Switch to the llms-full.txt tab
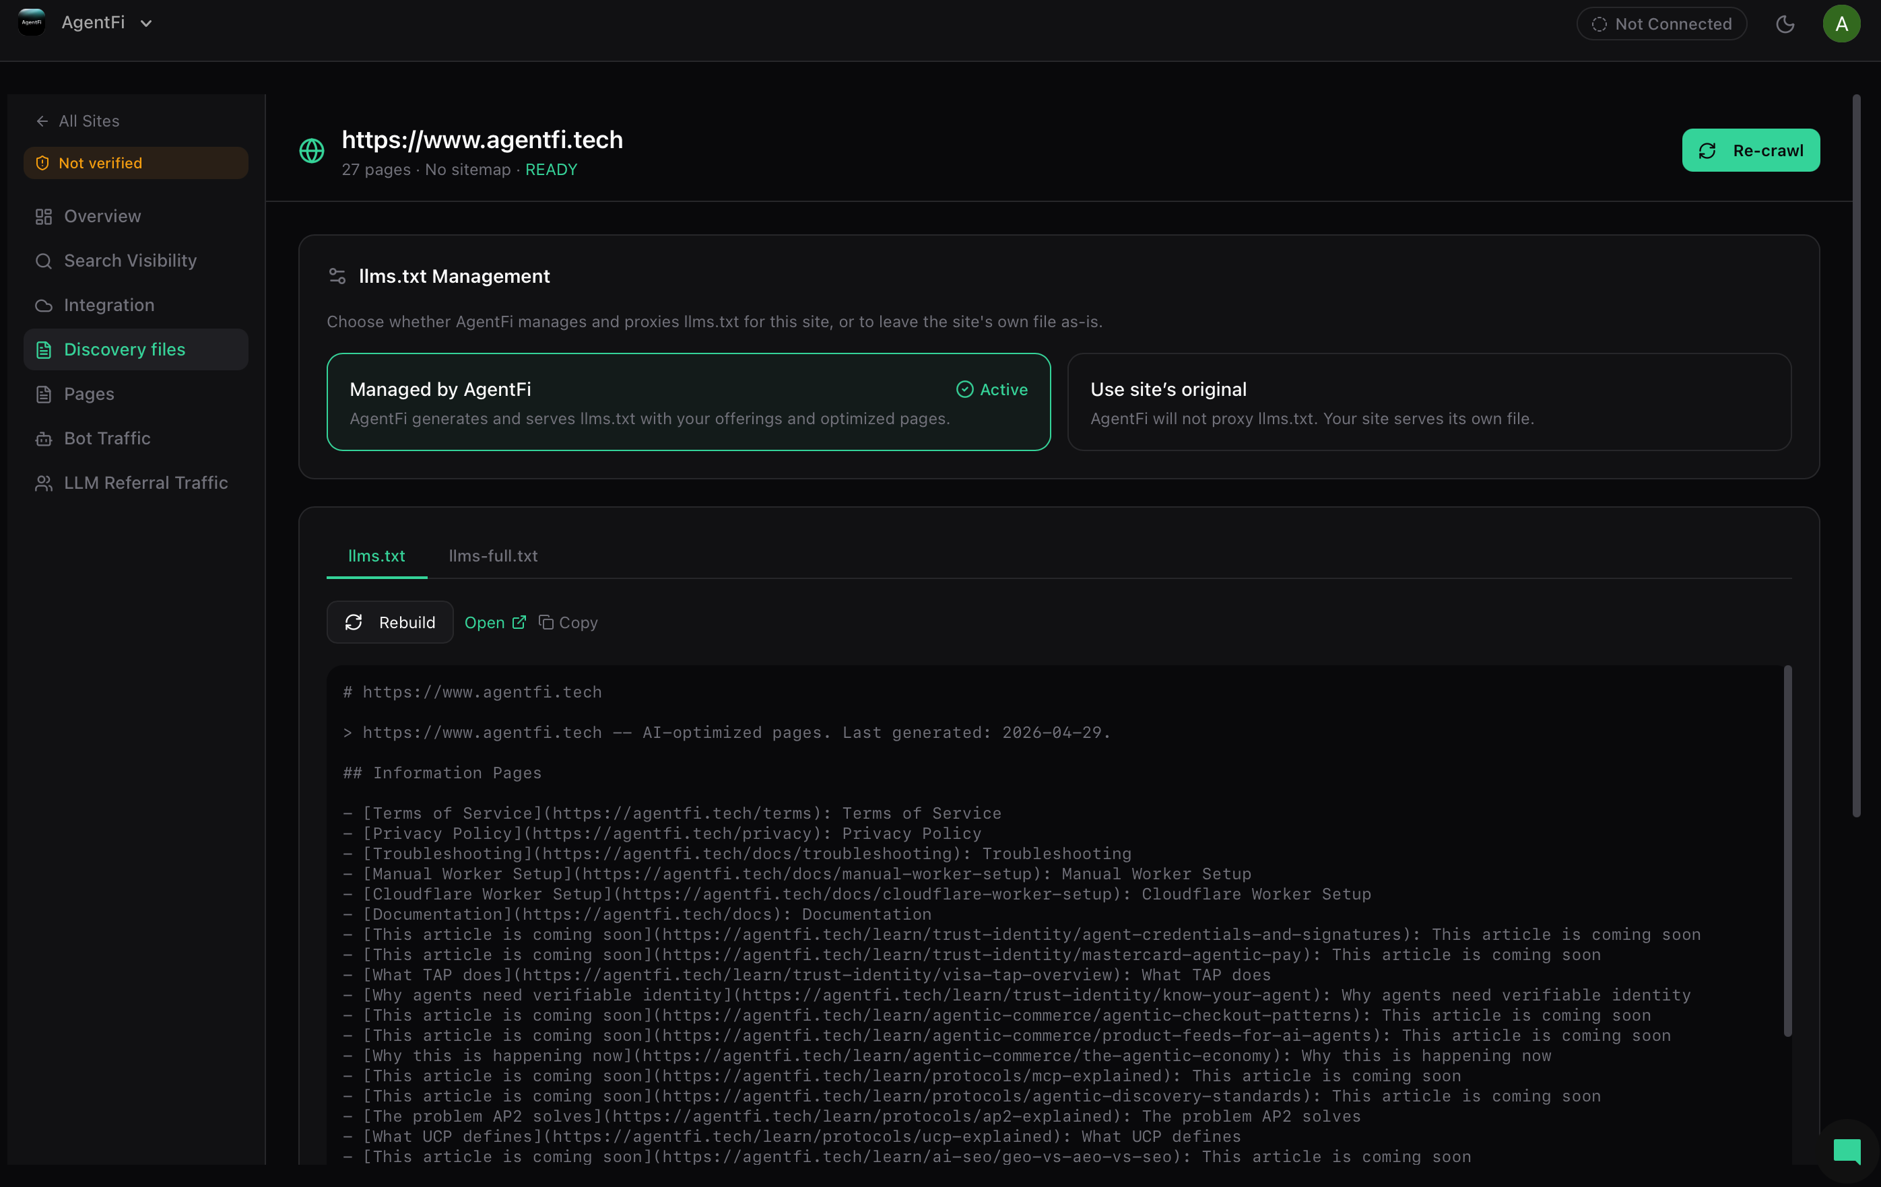The width and height of the screenshot is (1881, 1187). point(493,556)
